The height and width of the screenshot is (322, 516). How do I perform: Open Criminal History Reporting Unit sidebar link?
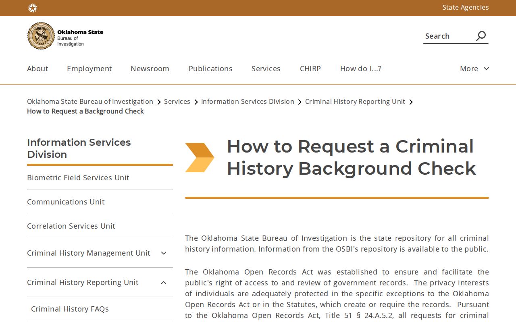(83, 282)
